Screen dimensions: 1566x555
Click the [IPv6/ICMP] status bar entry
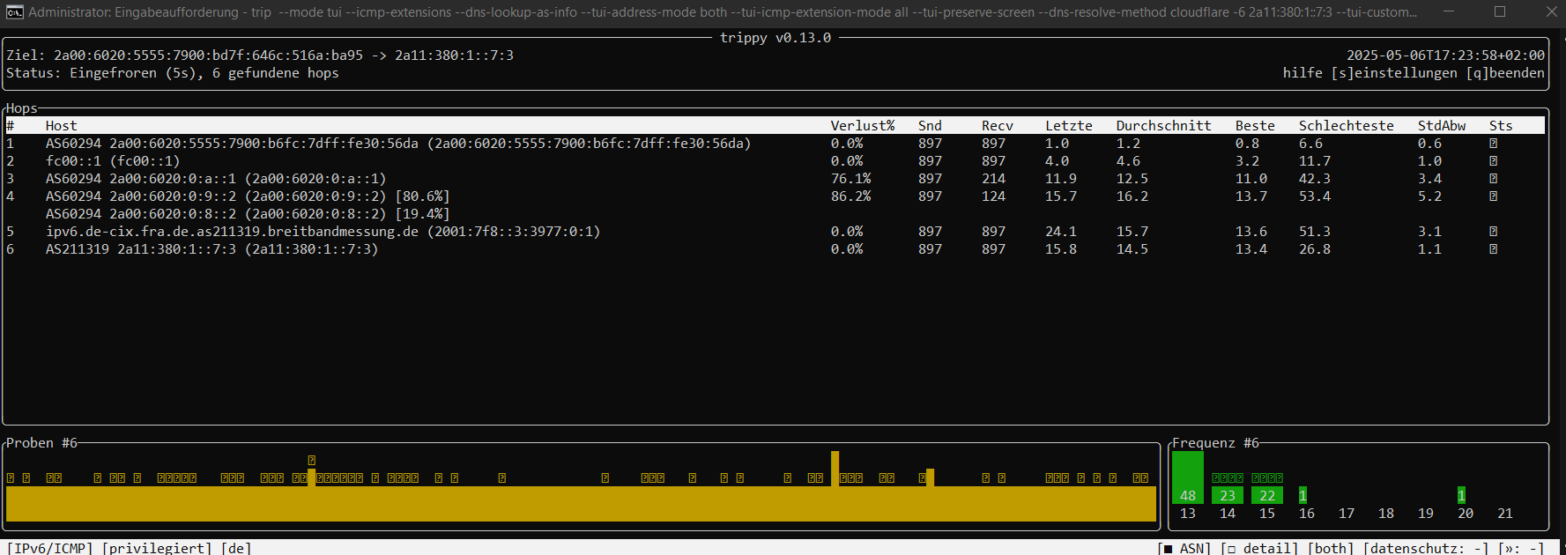(49, 548)
